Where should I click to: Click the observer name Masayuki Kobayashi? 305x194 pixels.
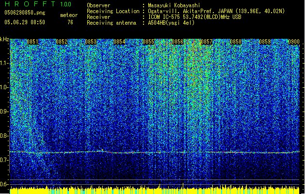(x=174, y=5)
